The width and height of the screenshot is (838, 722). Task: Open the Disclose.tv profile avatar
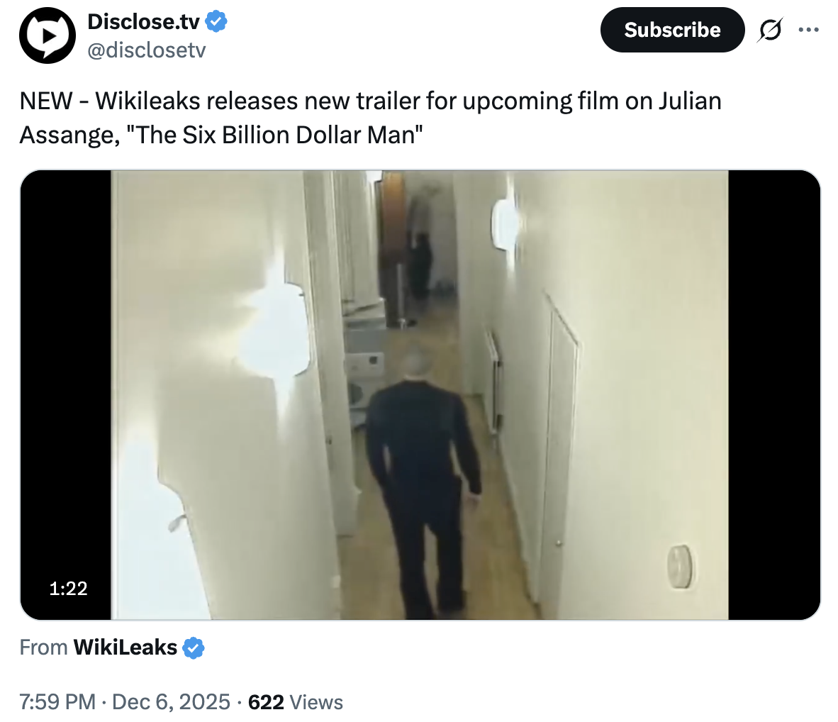(47, 35)
